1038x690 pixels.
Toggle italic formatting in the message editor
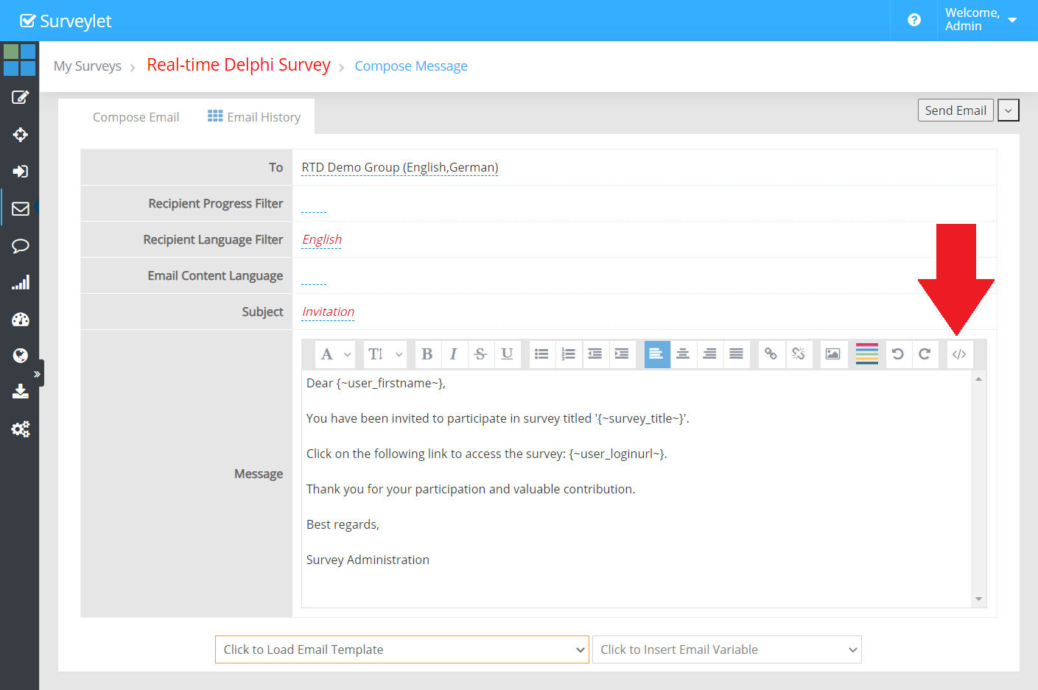[454, 354]
